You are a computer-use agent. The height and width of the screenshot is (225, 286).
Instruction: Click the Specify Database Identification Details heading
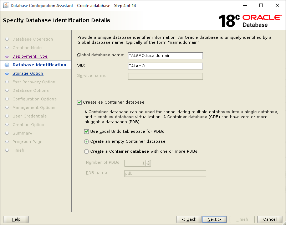pyautogui.click(x=56, y=20)
